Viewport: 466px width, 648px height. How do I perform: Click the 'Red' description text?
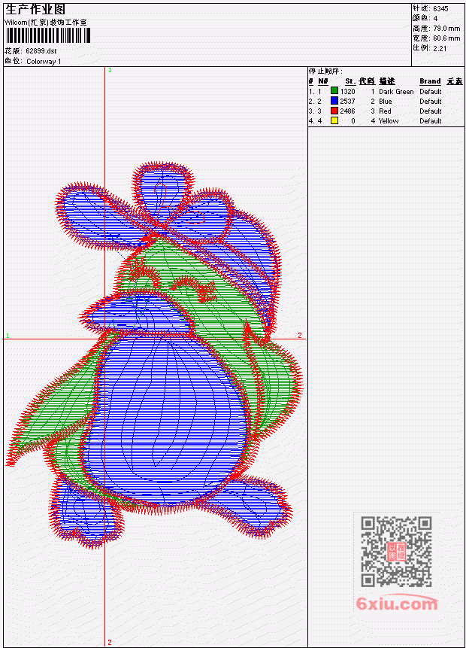385,111
